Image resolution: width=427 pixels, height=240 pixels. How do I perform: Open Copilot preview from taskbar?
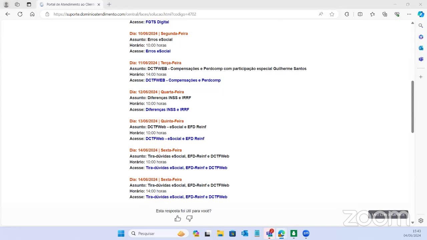click(196, 233)
